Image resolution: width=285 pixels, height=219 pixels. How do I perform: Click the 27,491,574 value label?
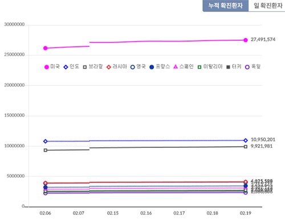pos(263,39)
